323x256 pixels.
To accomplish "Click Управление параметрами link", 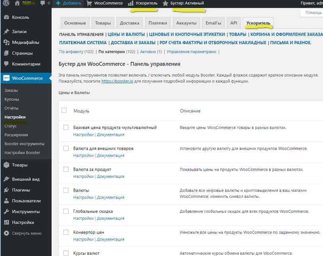I will pyautogui.click(x=191, y=52).
